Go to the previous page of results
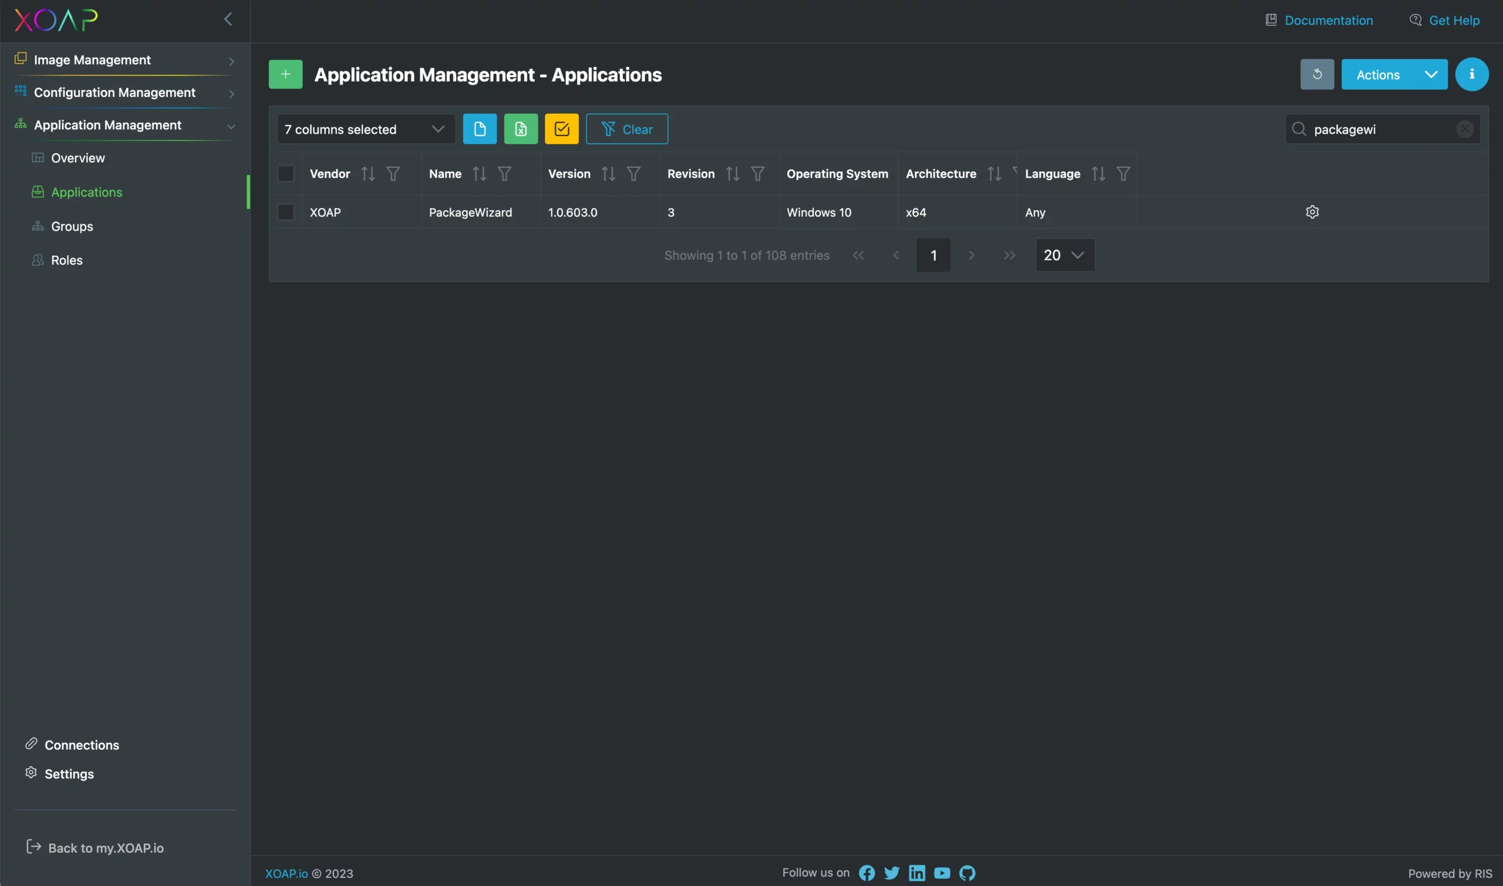 click(x=895, y=255)
